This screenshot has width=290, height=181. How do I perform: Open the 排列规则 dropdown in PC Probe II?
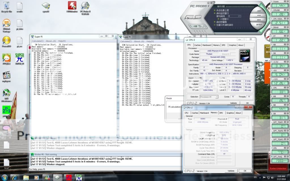pyautogui.click(x=239, y=16)
